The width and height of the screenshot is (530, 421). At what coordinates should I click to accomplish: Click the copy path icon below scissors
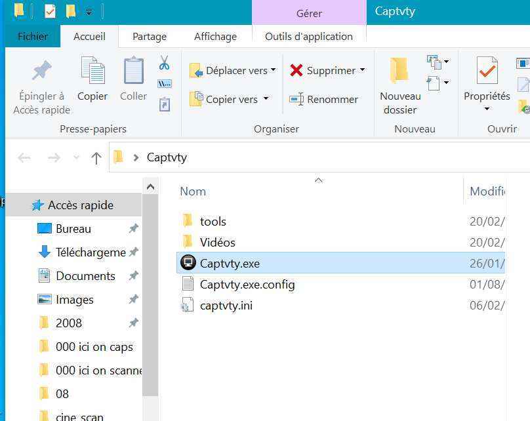point(165,83)
